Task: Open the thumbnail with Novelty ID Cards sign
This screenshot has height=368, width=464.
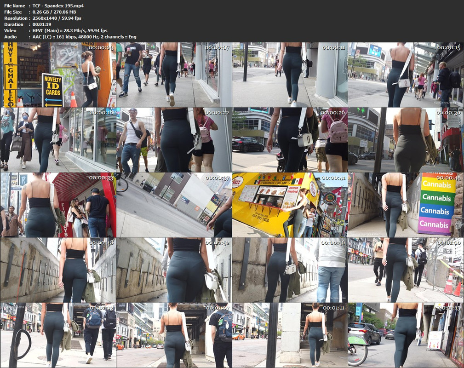Action: pos(58,75)
